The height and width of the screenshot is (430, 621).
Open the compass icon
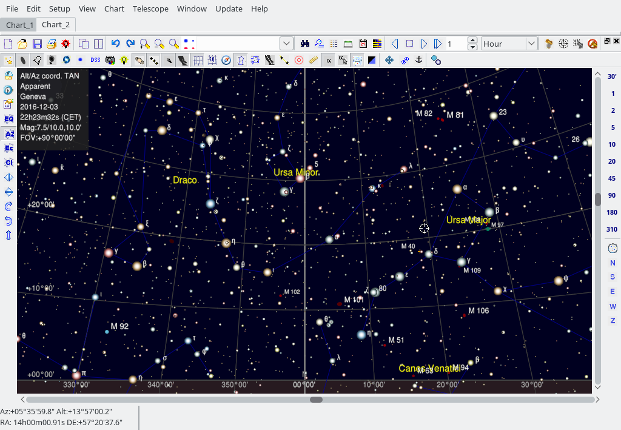click(x=226, y=60)
